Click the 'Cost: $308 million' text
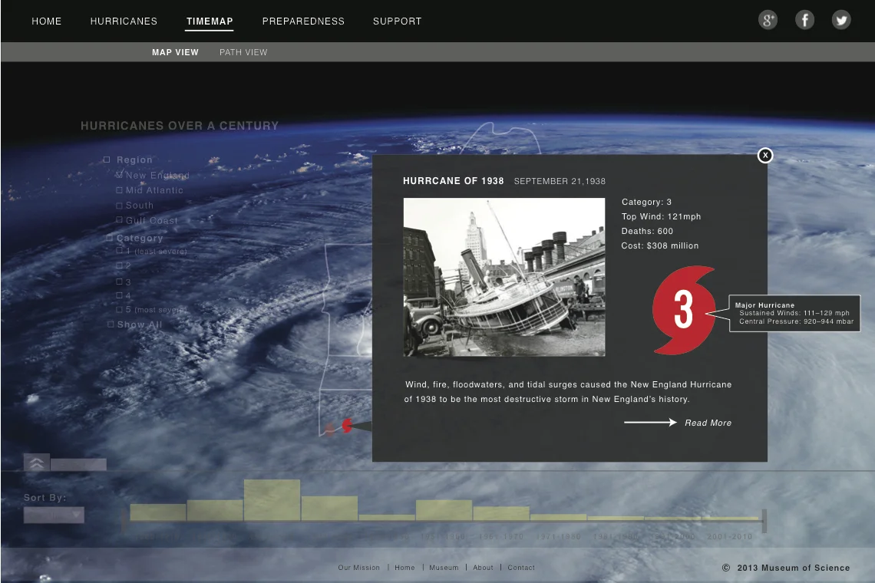Screen dimensions: 875x583 tap(660, 245)
